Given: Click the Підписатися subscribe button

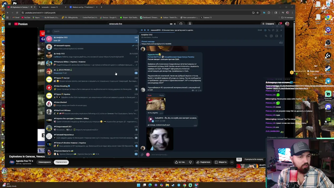Looking at the screenshot, I should (61, 162).
